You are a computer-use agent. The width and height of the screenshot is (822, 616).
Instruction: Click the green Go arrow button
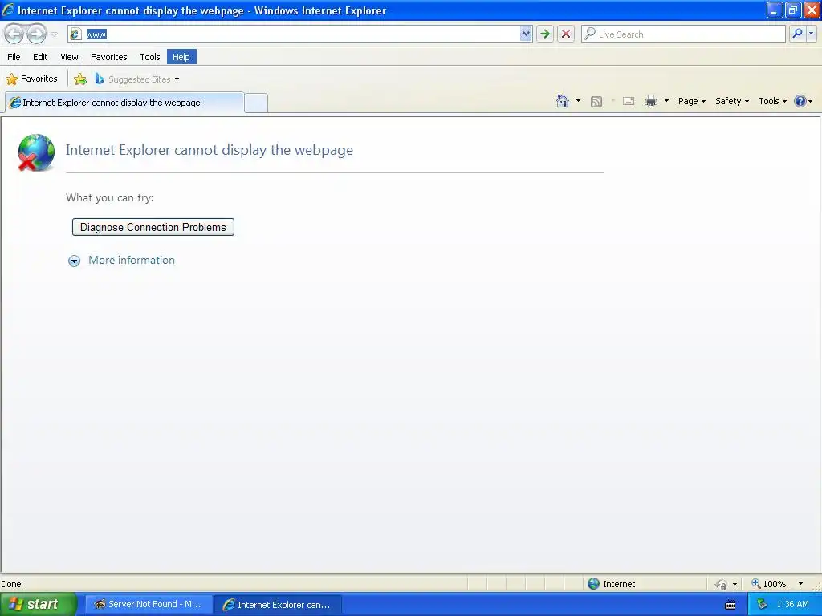(545, 34)
